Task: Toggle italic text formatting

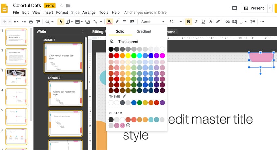Action: tap(196, 22)
